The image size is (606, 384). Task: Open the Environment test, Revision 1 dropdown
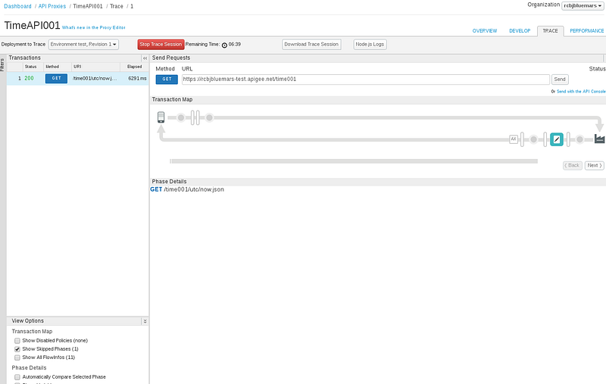click(83, 45)
